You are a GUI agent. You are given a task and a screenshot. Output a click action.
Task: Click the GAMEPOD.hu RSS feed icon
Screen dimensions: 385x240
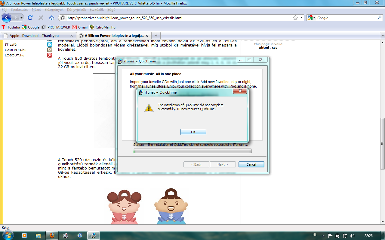coord(50,50)
